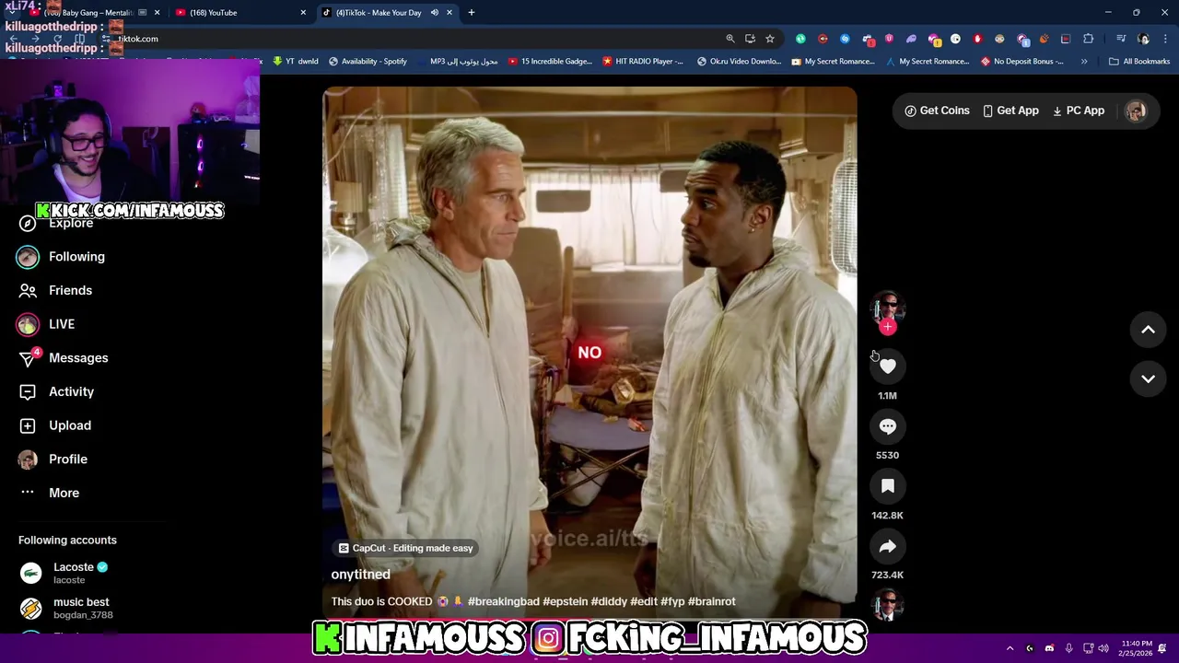Click the #diddy hashtag

click(609, 601)
